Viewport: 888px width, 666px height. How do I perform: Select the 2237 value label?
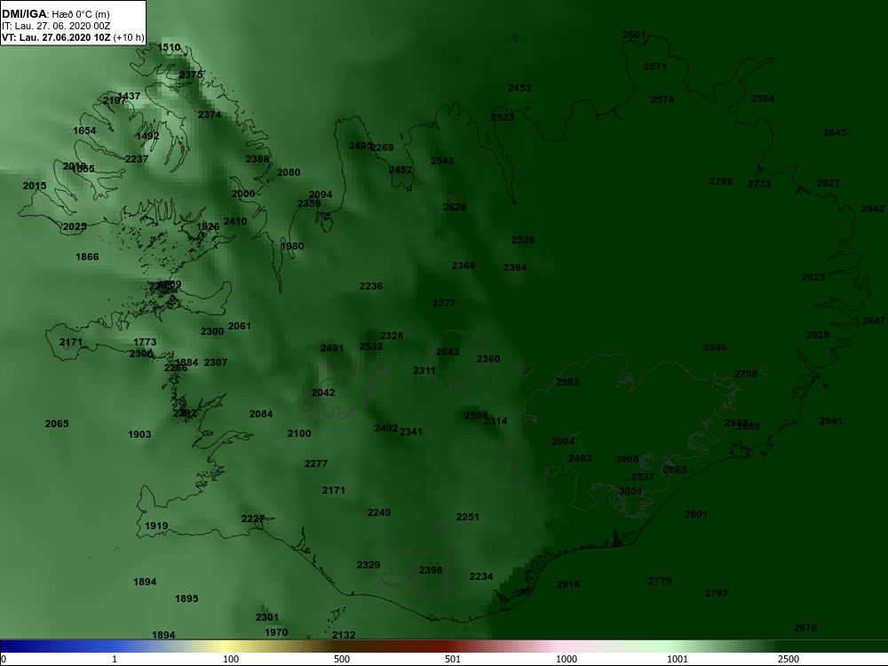(x=137, y=159)
